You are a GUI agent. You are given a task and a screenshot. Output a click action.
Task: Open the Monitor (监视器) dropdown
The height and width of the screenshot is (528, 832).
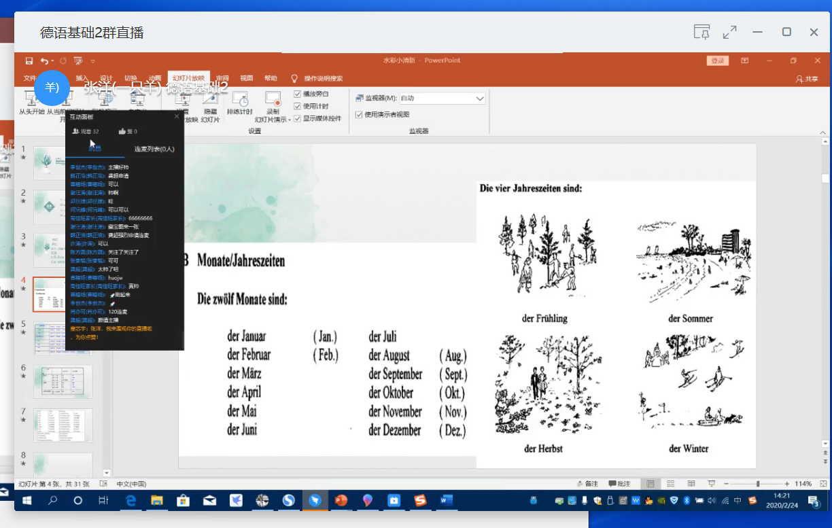[x=480, y=99]
